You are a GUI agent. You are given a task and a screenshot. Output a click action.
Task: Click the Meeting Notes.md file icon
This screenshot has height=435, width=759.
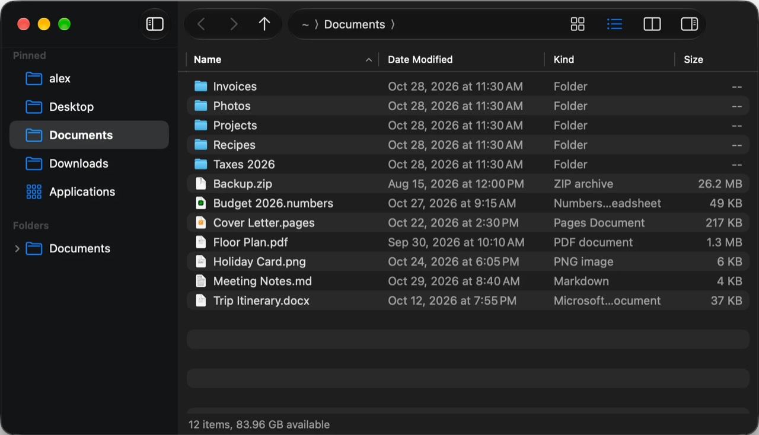point(201,282)
